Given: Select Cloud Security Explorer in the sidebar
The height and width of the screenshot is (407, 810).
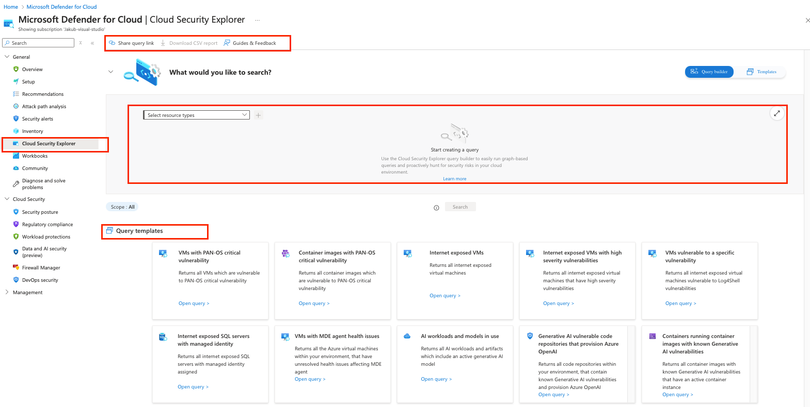Looking at the screenshot, I should point(49,144).
